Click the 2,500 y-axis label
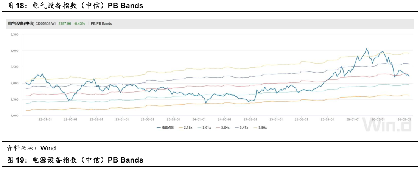Image resolution: width=420 pixels, height=169 pixels. coord(14,67)
